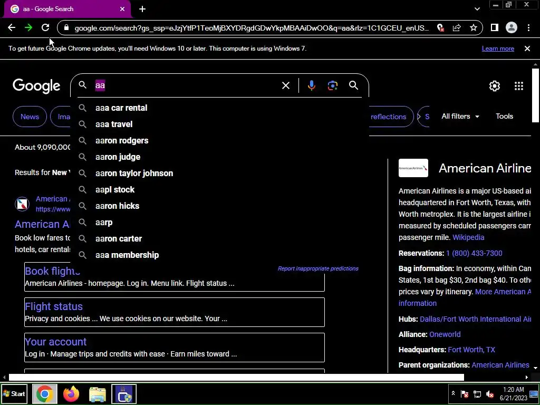Close the 'aa - Google Search' tab
The width and height of the screenshot is (540, 405).
tap(122, 9)
